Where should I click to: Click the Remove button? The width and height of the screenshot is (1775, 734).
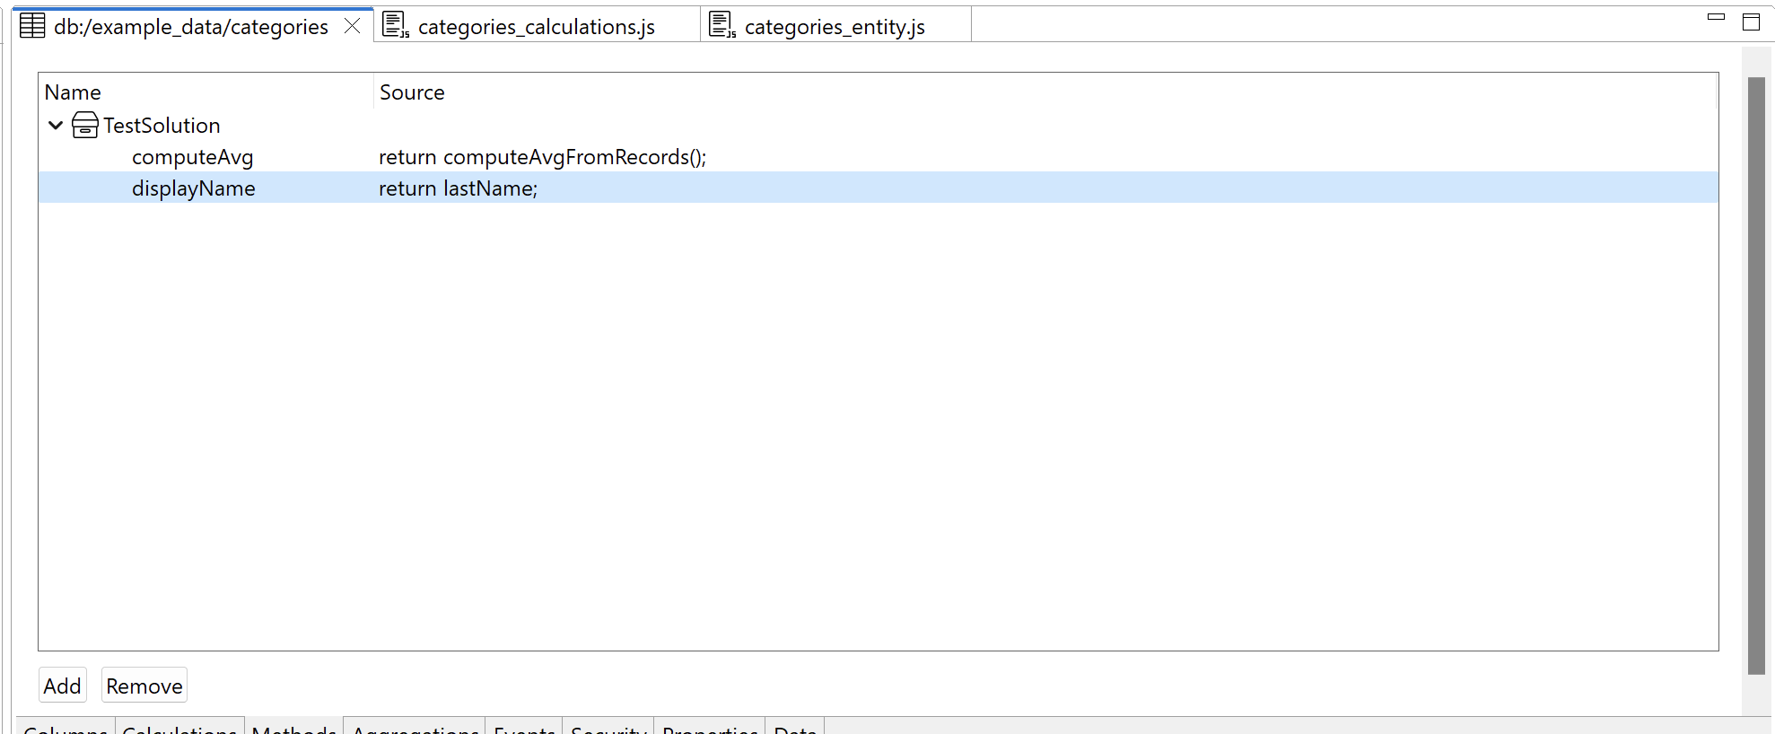[x=144, y=686]
